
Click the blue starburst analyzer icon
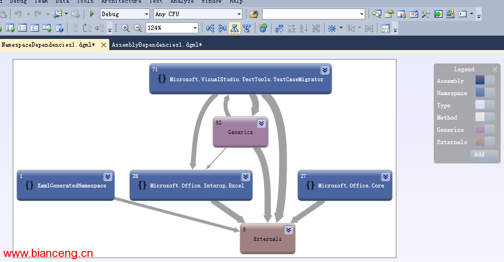[332, 28]
